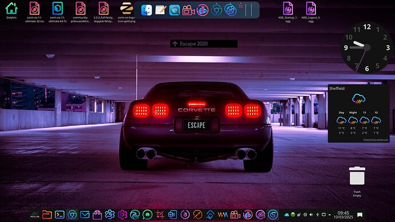Open blue diamond arrow icon in panel
The height and width of the screenshot is (222, 395).
click(x=210, y=215)
